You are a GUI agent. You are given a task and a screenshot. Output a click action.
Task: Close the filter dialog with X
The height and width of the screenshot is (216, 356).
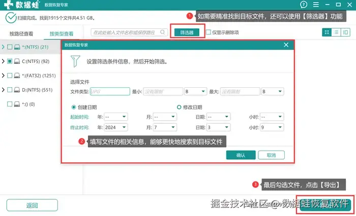[286, 45]
